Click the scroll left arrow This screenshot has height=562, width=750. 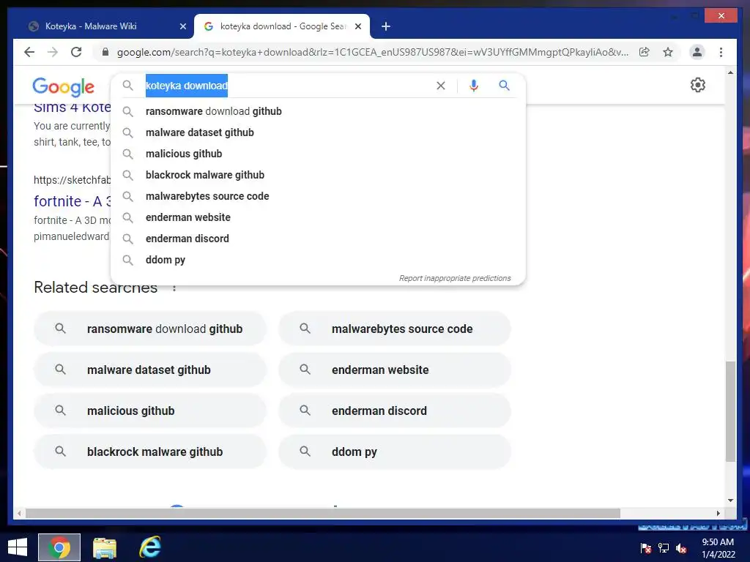19,513
